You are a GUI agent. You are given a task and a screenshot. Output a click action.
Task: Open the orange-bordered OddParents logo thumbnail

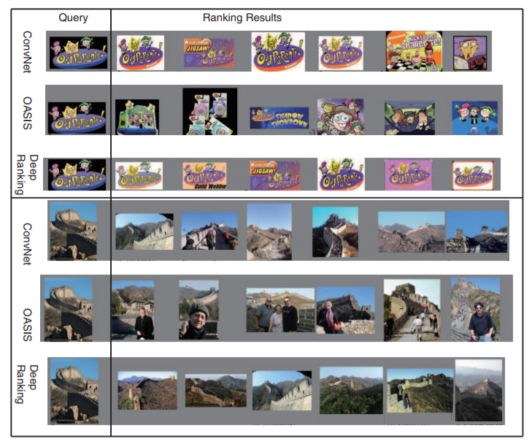tap(473, 175)
